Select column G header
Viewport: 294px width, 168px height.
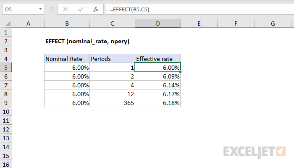pyautogui.click(x=273, y=24)
